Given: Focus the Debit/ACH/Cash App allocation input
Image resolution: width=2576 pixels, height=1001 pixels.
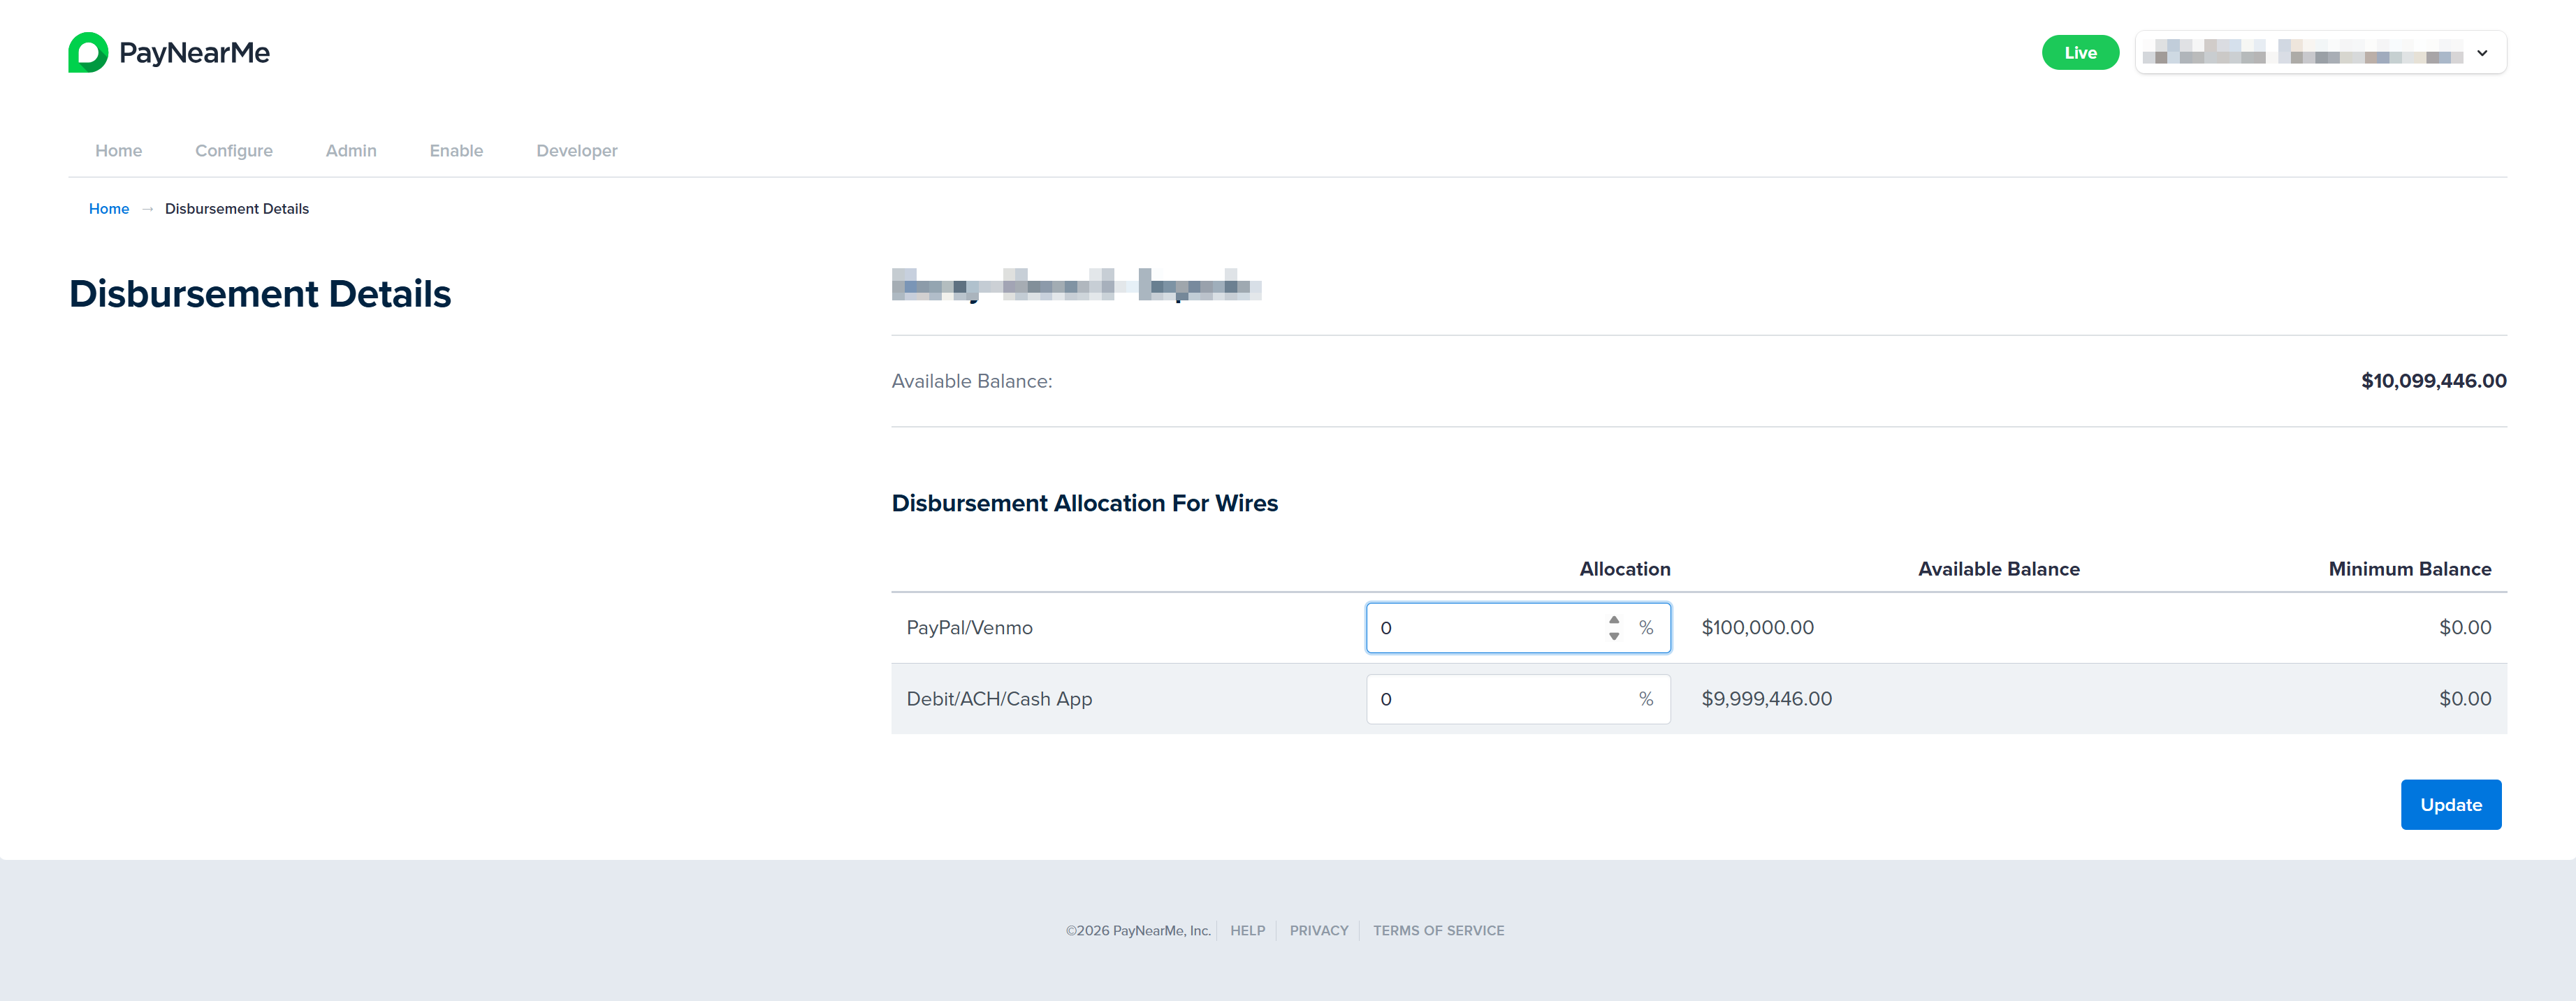Looking at the screenshot, I should pyautogui.click(x=1518, y=699).
